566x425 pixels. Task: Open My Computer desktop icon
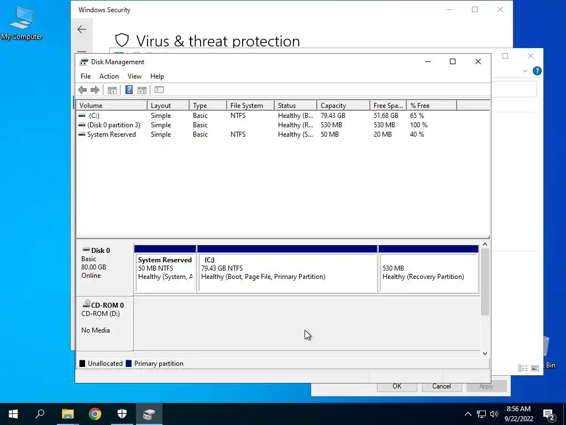22,22
